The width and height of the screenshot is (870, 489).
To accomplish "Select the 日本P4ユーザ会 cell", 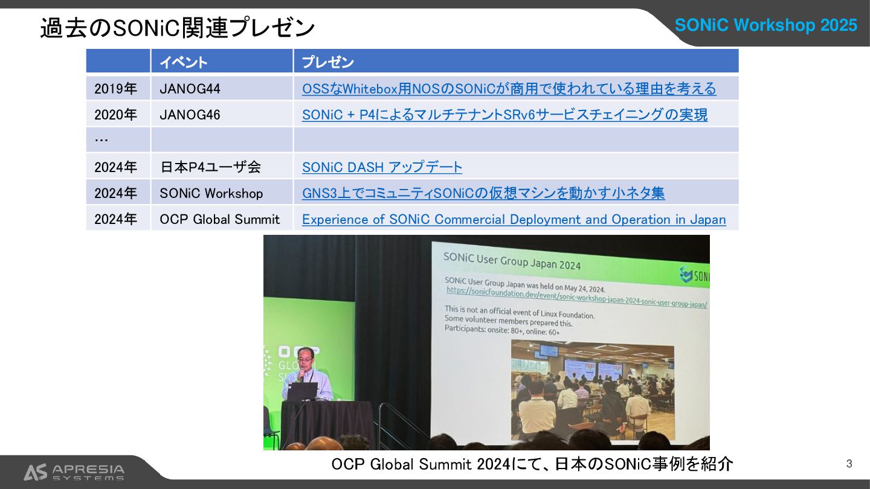I will point(222,167).
